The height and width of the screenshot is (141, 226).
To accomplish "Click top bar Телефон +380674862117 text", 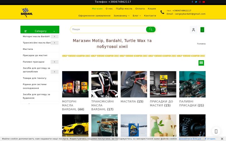I will point(113,2).
